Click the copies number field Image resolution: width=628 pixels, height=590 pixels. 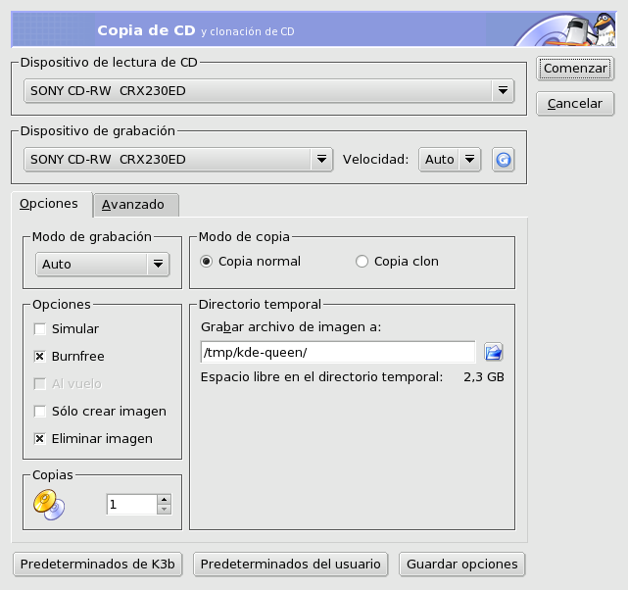[x=131, y=505]
